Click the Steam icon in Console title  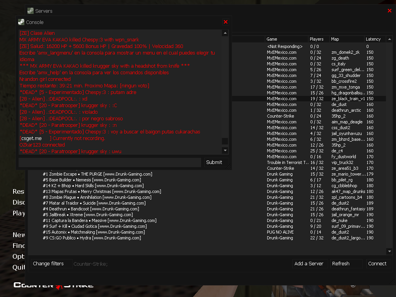pos(21,22)
